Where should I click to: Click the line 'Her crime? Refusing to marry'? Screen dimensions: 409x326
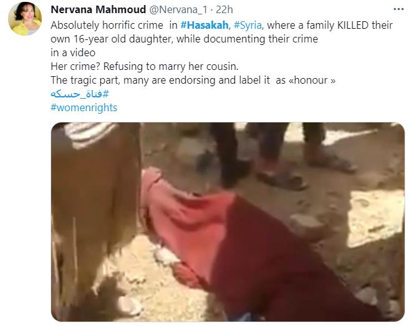(145, 67)
